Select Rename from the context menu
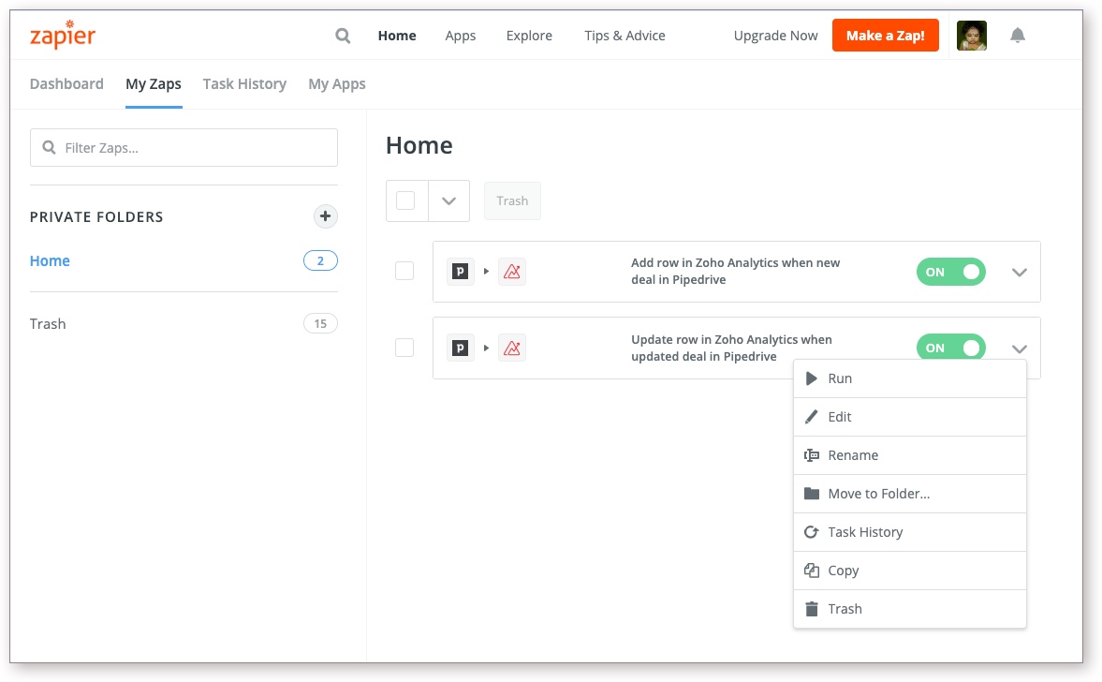The height and width of the screenshot is (682, 1102). click(852, 455)
